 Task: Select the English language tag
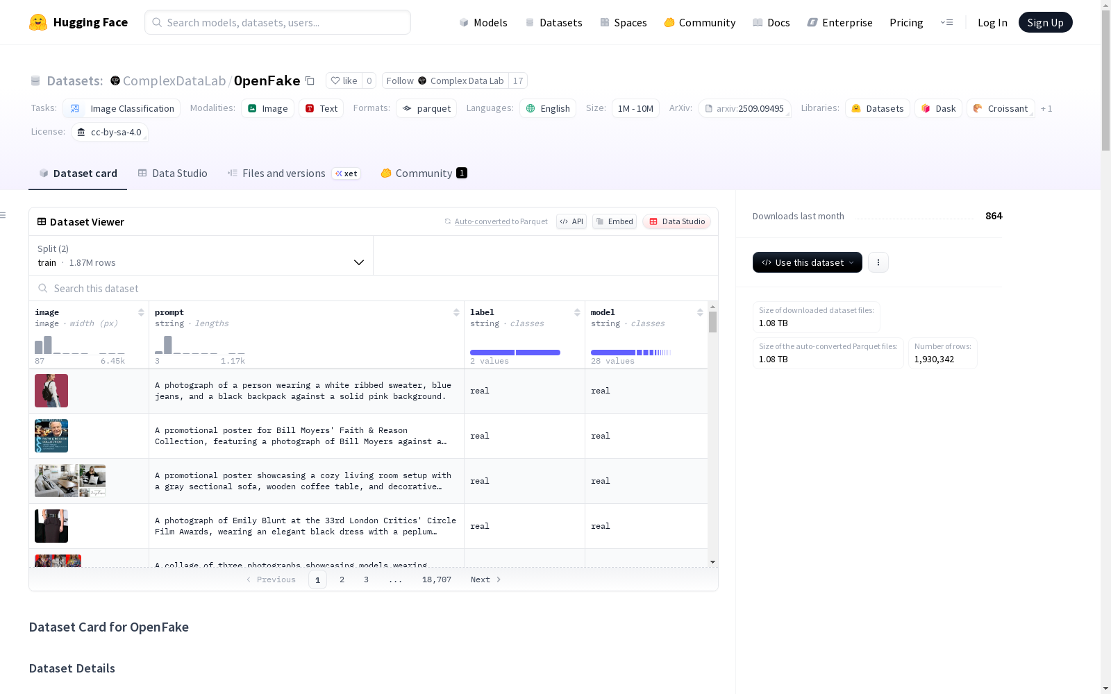point(548,108)
